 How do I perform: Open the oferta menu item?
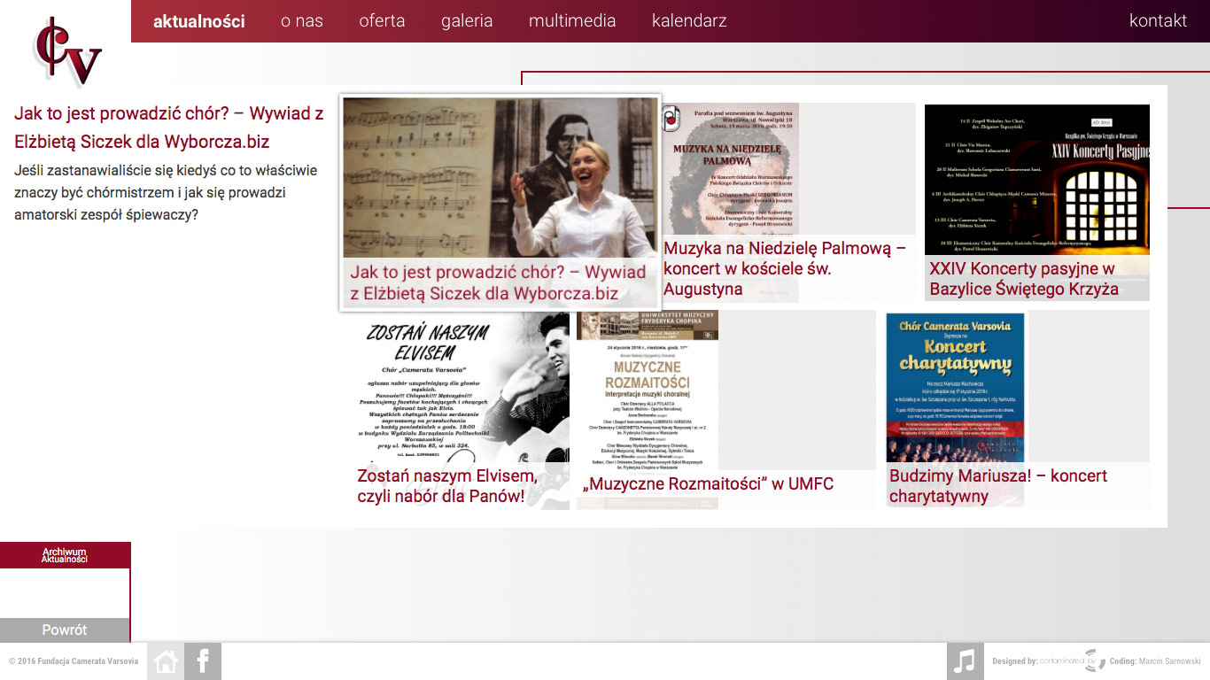click(x=382, y=21)
